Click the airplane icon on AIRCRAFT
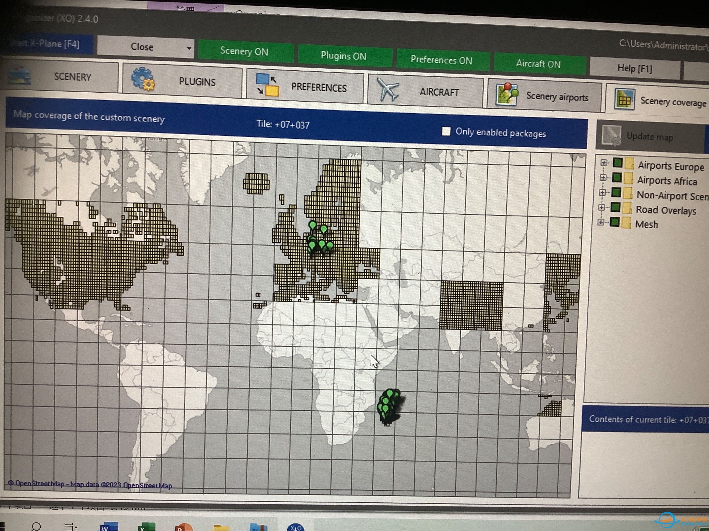The image size is (709, 531). coord(387,89)
